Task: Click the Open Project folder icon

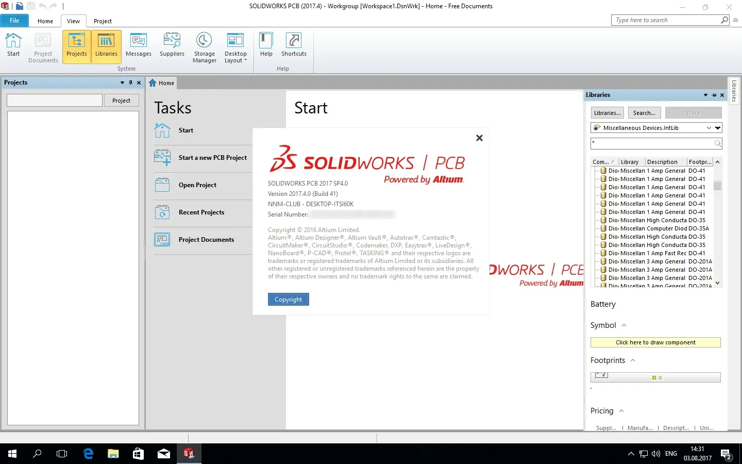Action: pos(162,185)
